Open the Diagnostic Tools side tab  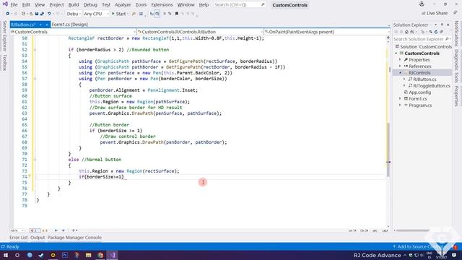[x=456, y=66]
